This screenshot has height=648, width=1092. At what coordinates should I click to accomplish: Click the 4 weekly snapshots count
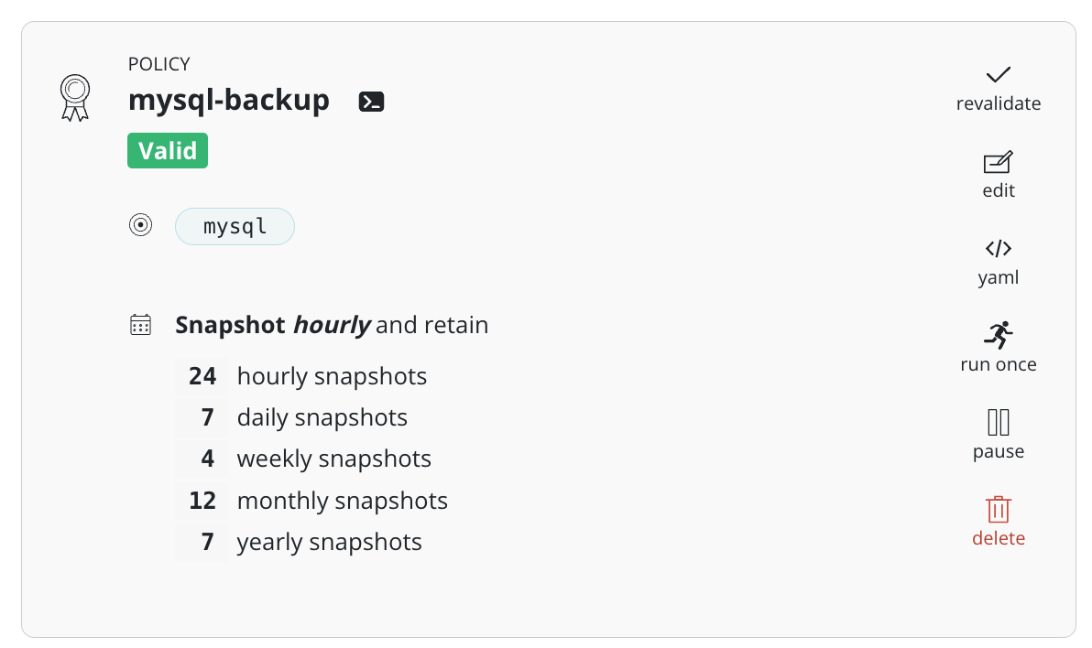tap(208, 459)
